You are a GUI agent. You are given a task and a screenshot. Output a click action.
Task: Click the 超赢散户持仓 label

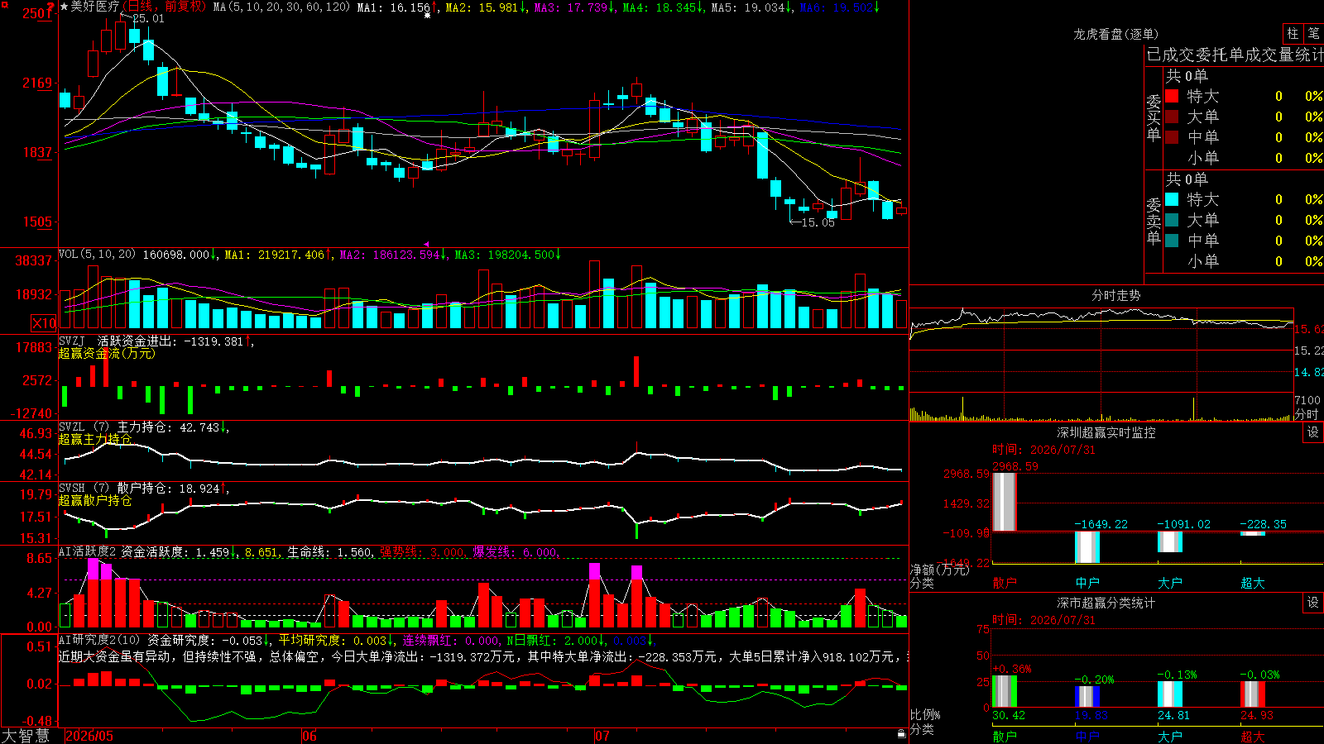(x=95, y=500)
